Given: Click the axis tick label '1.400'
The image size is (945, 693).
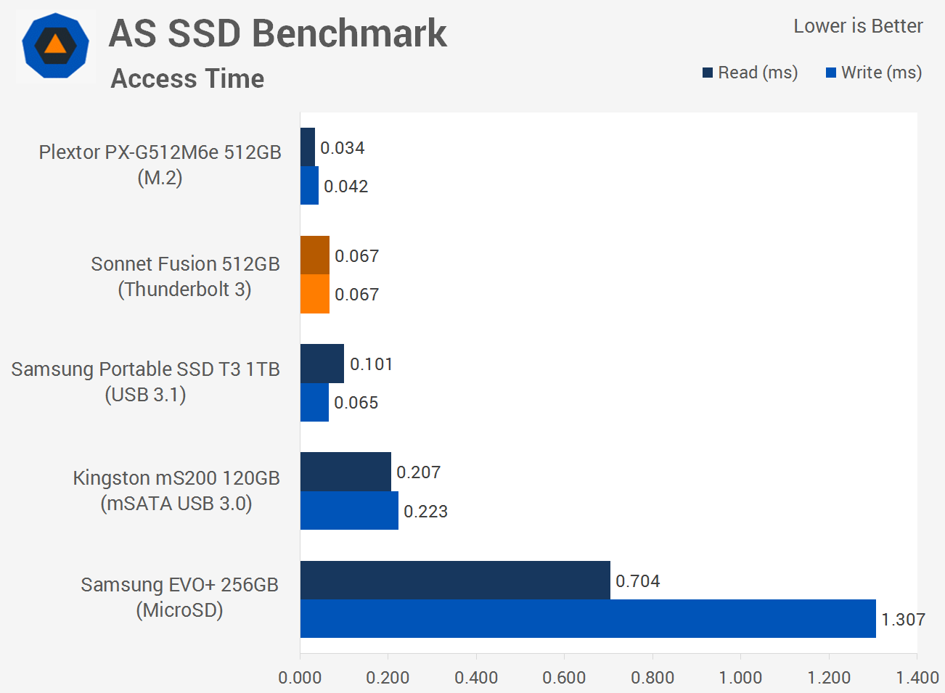Looking at the screenshot, I should click(917, 678).
